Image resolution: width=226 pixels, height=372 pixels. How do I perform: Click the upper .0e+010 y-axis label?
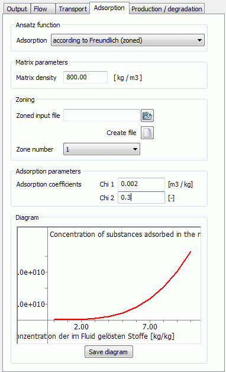[31, 272]
